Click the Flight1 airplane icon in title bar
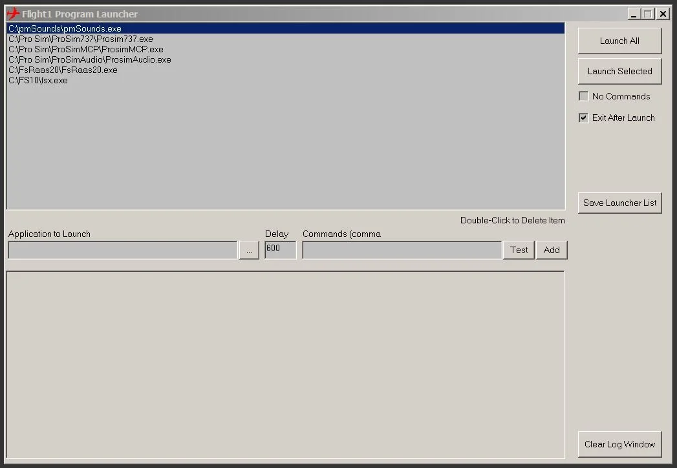 coord(12,14)
